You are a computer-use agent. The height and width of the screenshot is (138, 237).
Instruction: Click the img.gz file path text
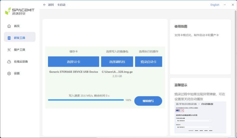click(x=117, y=72)
